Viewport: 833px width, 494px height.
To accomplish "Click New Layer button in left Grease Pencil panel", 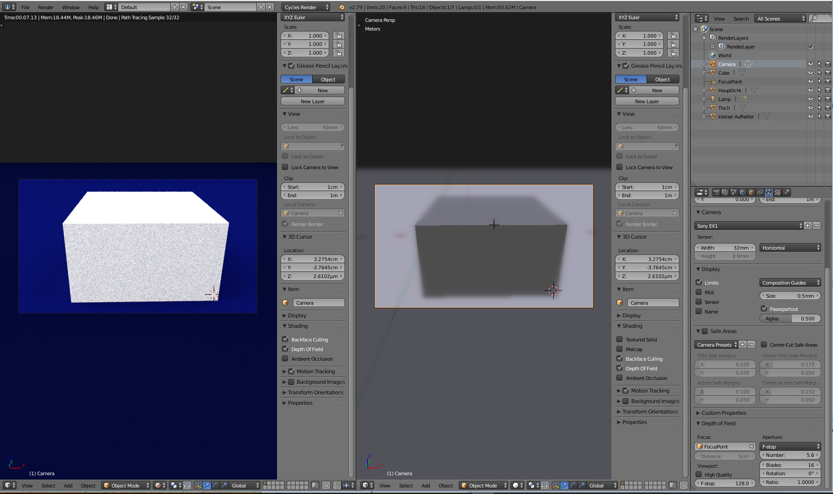I will (x=313, y=101).
